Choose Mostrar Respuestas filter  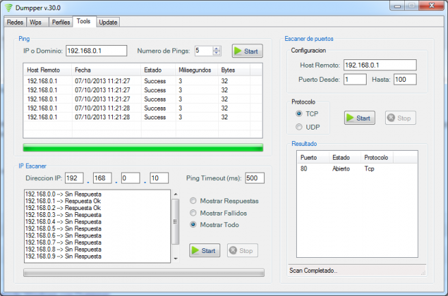point(194,201)
